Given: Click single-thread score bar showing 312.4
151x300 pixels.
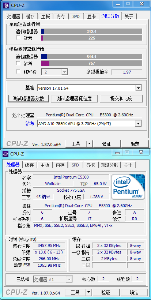Looking at the screenshot, I should (92, 31).
